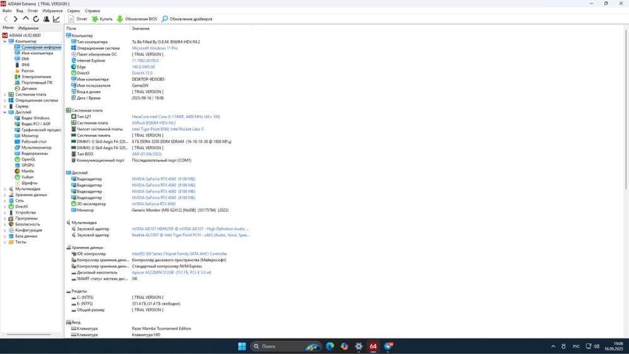Switch to the Избранное sidebar tab
The image size is (629, 354).
coord(28,28)
